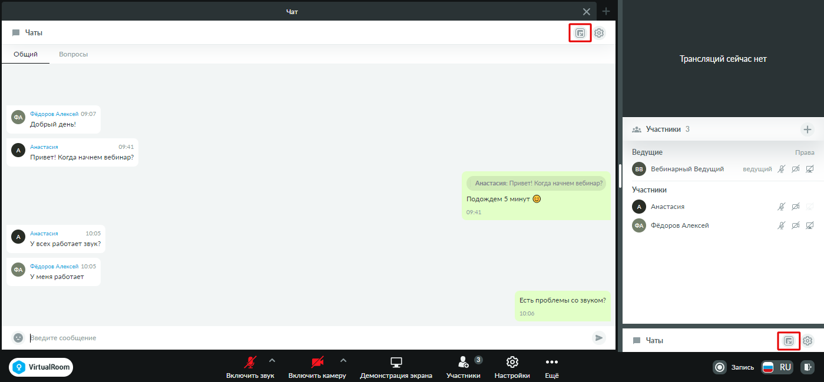Toggle the camera right for Анастасия
824x382 pixels.
[796, 207]
